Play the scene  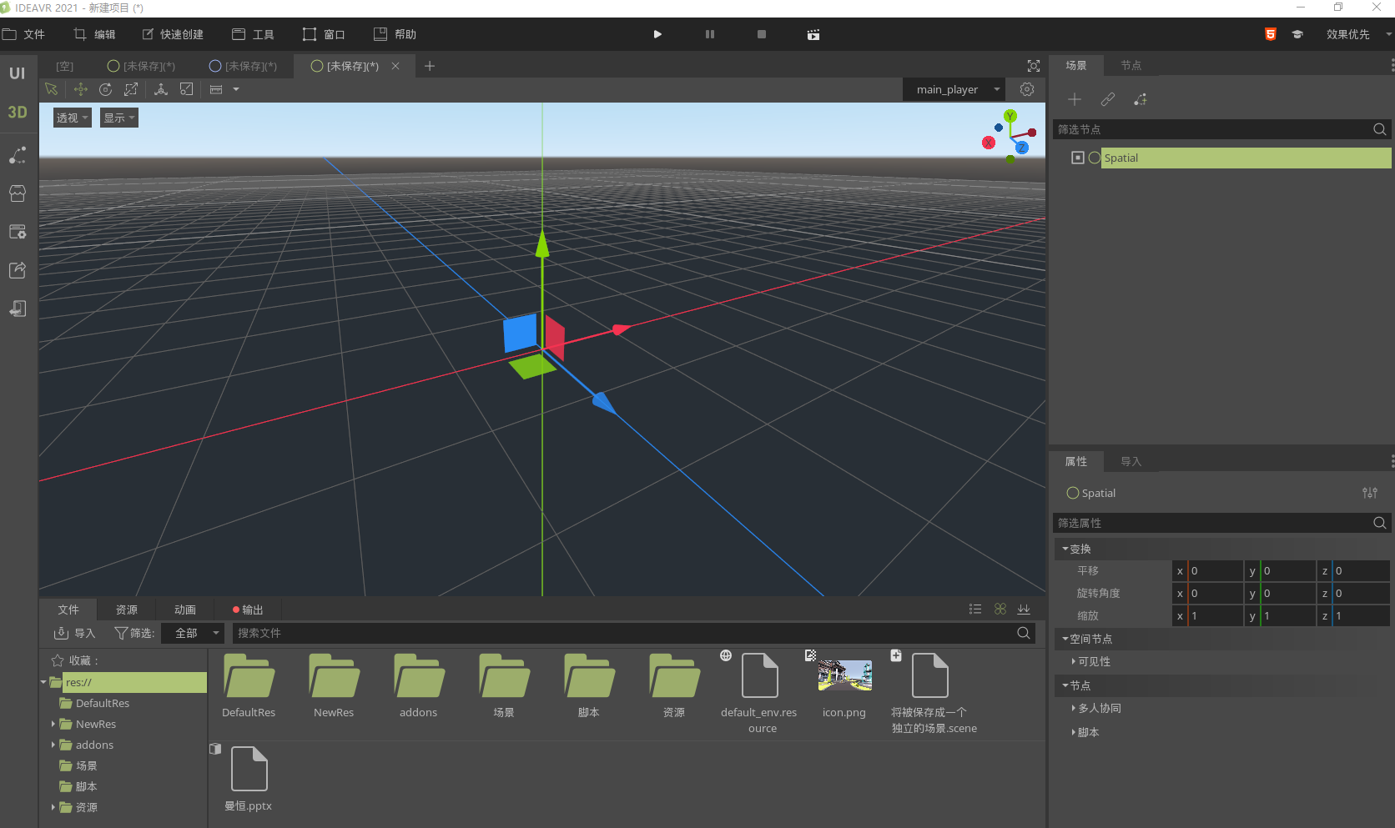pyautogui.click(x=657, y=34)
